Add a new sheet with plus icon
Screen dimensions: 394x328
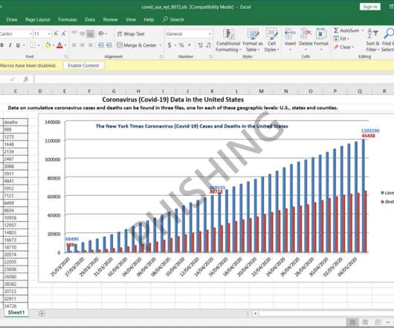[42, 313]
